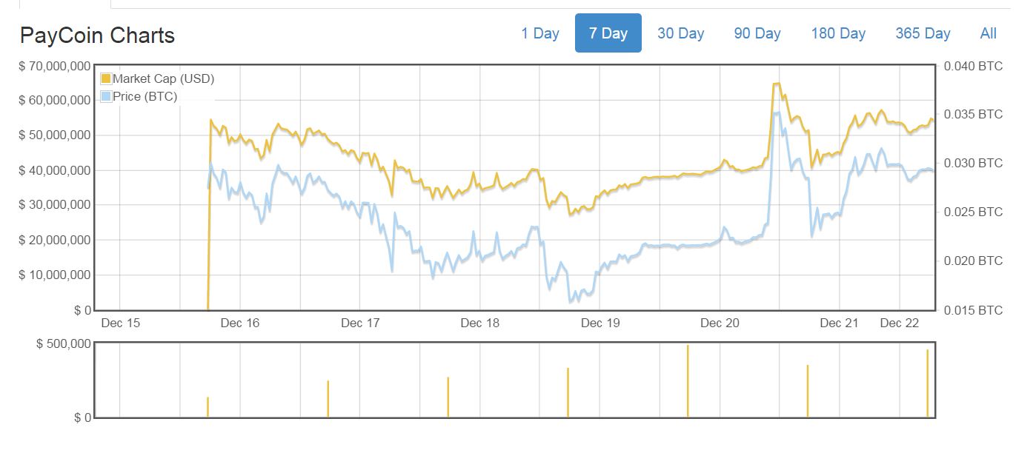The width and height of the screenshot is (1033, 453).
Task: Click the Dec 20 date label
Action: 720,323
